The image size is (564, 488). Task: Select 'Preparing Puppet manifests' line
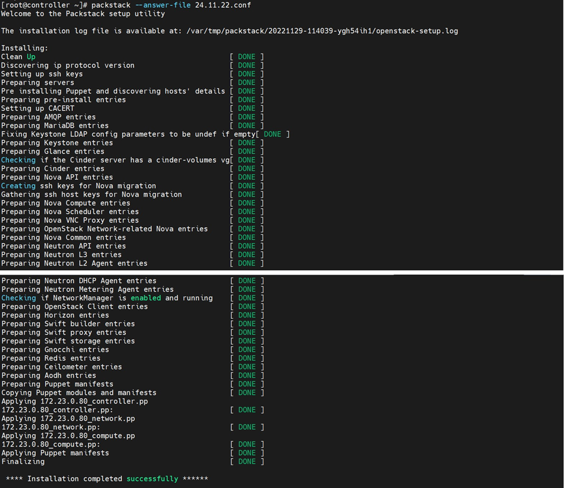tap(58, 384)
